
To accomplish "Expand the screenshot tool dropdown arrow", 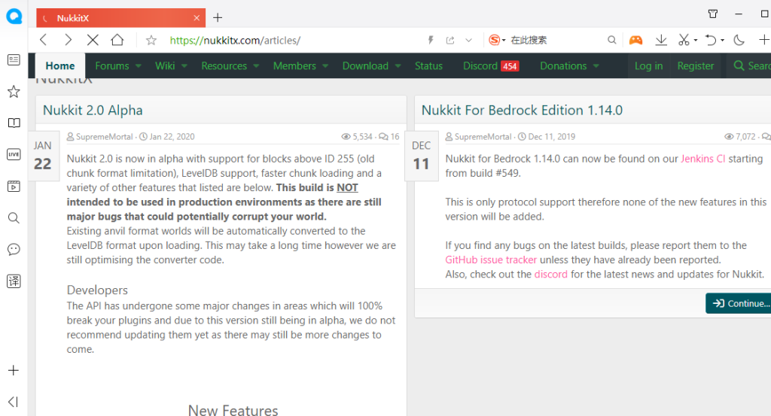I will [695, 41].
